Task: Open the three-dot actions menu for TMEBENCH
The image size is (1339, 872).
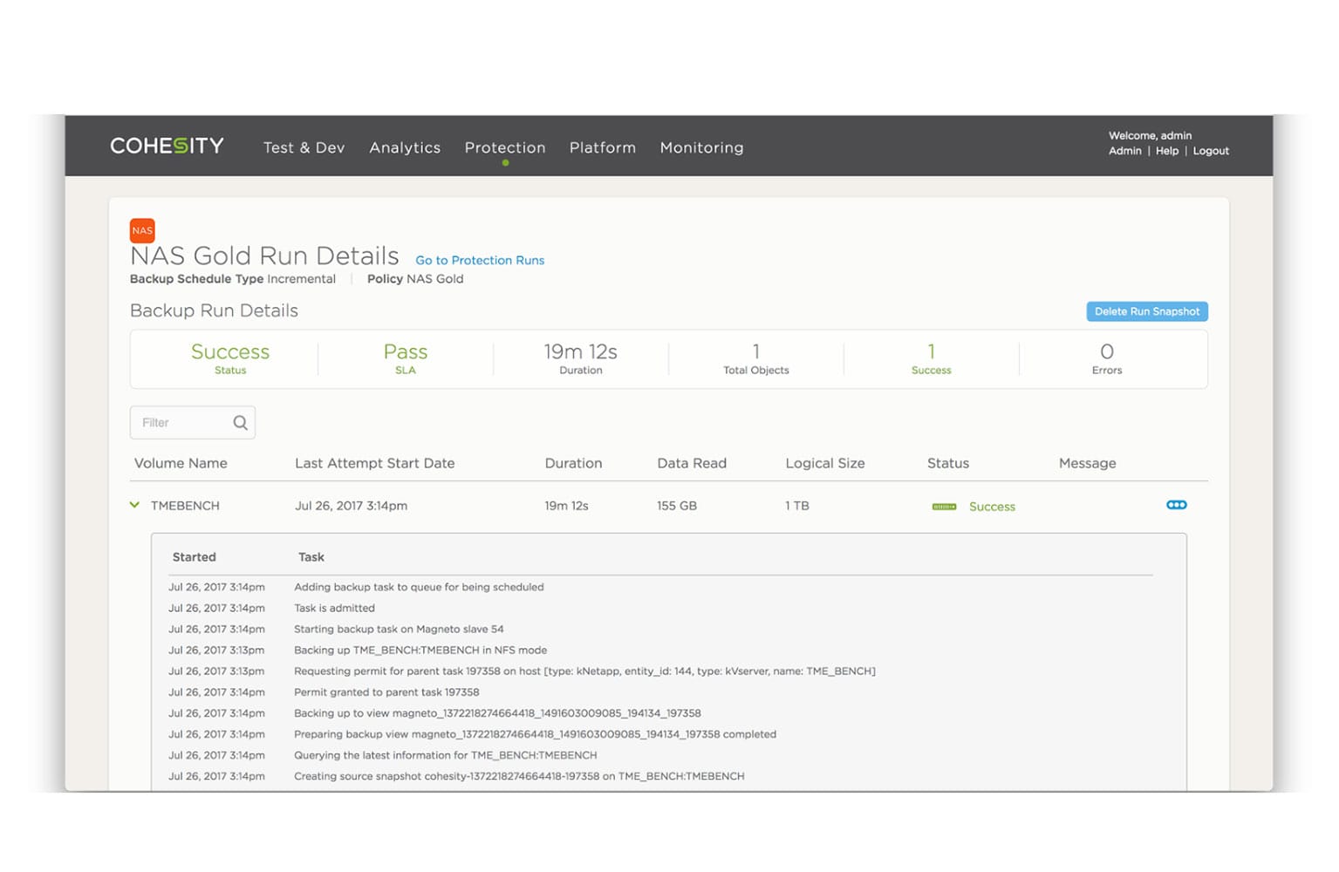Action: click(1176, 505)
